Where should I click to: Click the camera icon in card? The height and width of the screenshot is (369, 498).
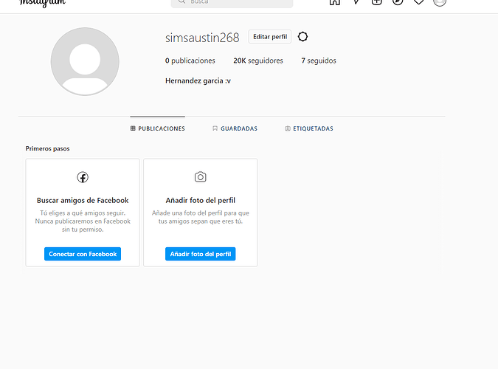click(201, 176)
